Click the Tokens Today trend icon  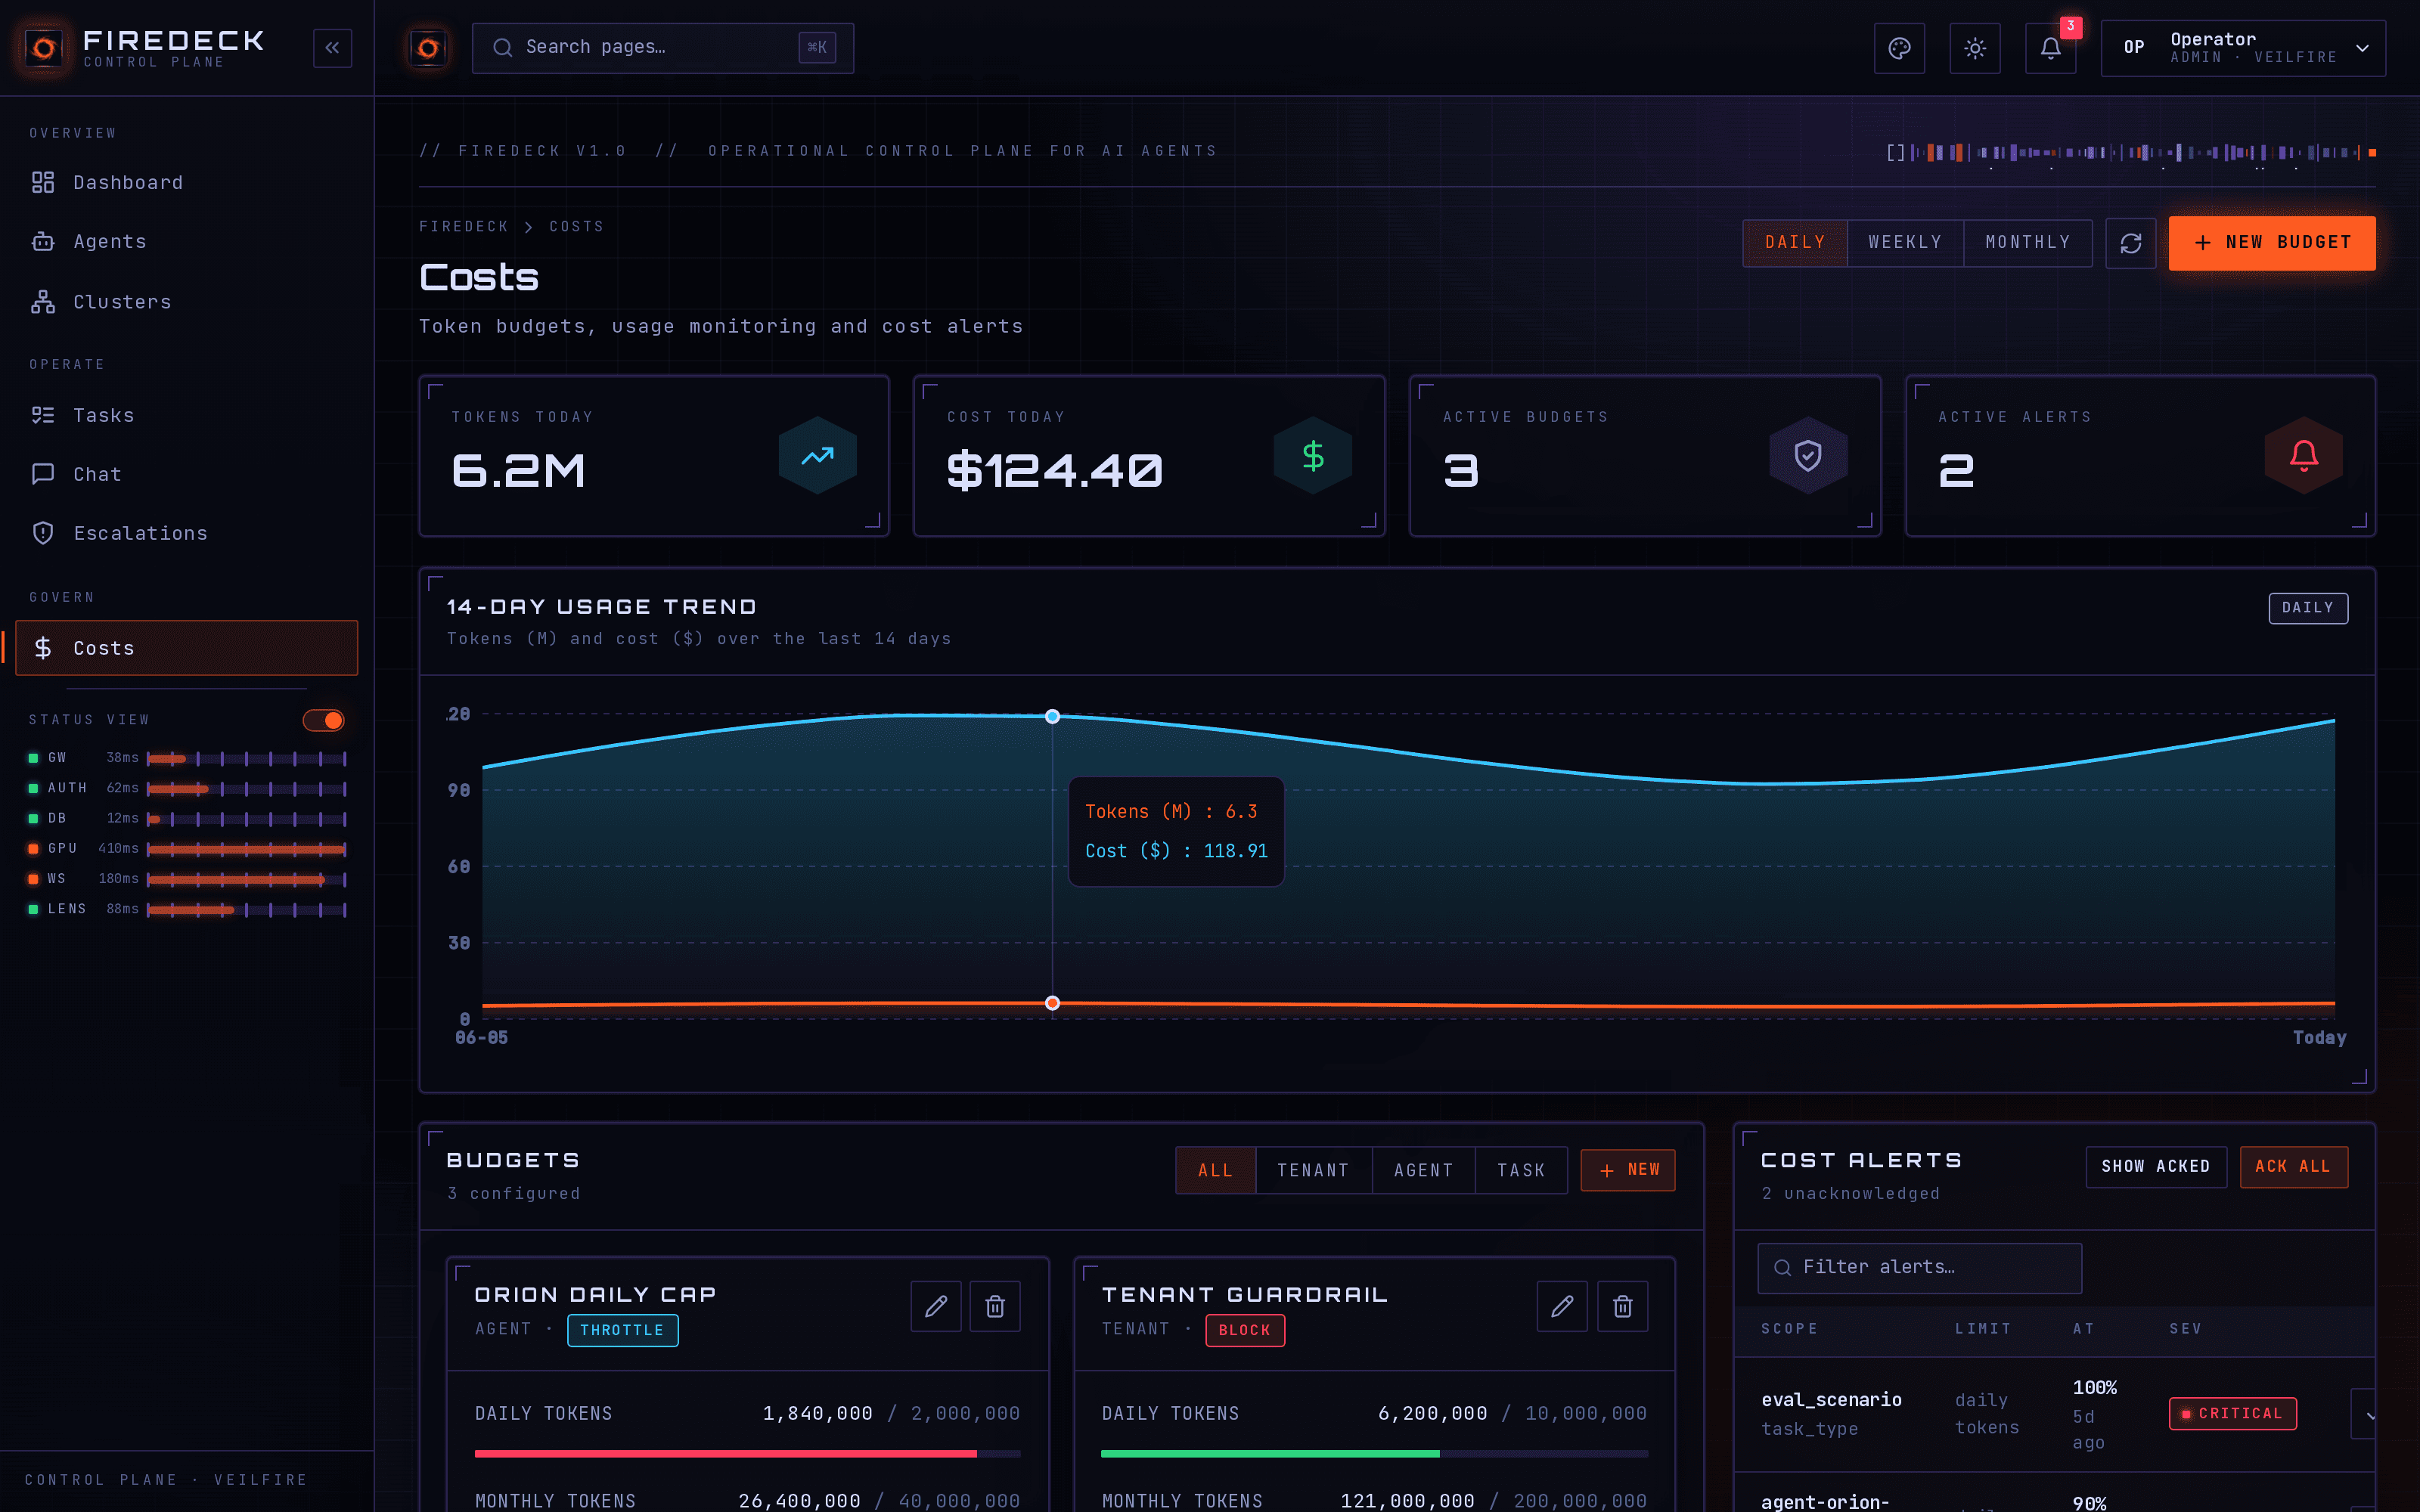click(x=817, y=456)
